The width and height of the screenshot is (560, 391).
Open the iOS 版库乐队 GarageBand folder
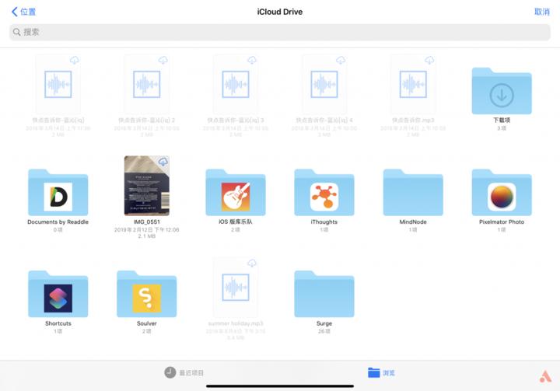click(x=236, y=193)
